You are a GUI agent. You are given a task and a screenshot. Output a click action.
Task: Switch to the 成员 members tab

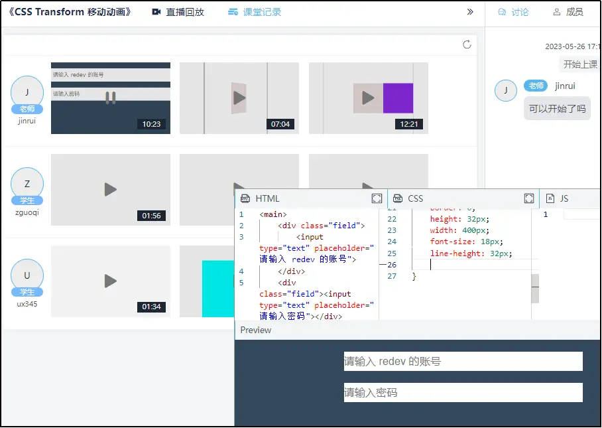[568, 12]
